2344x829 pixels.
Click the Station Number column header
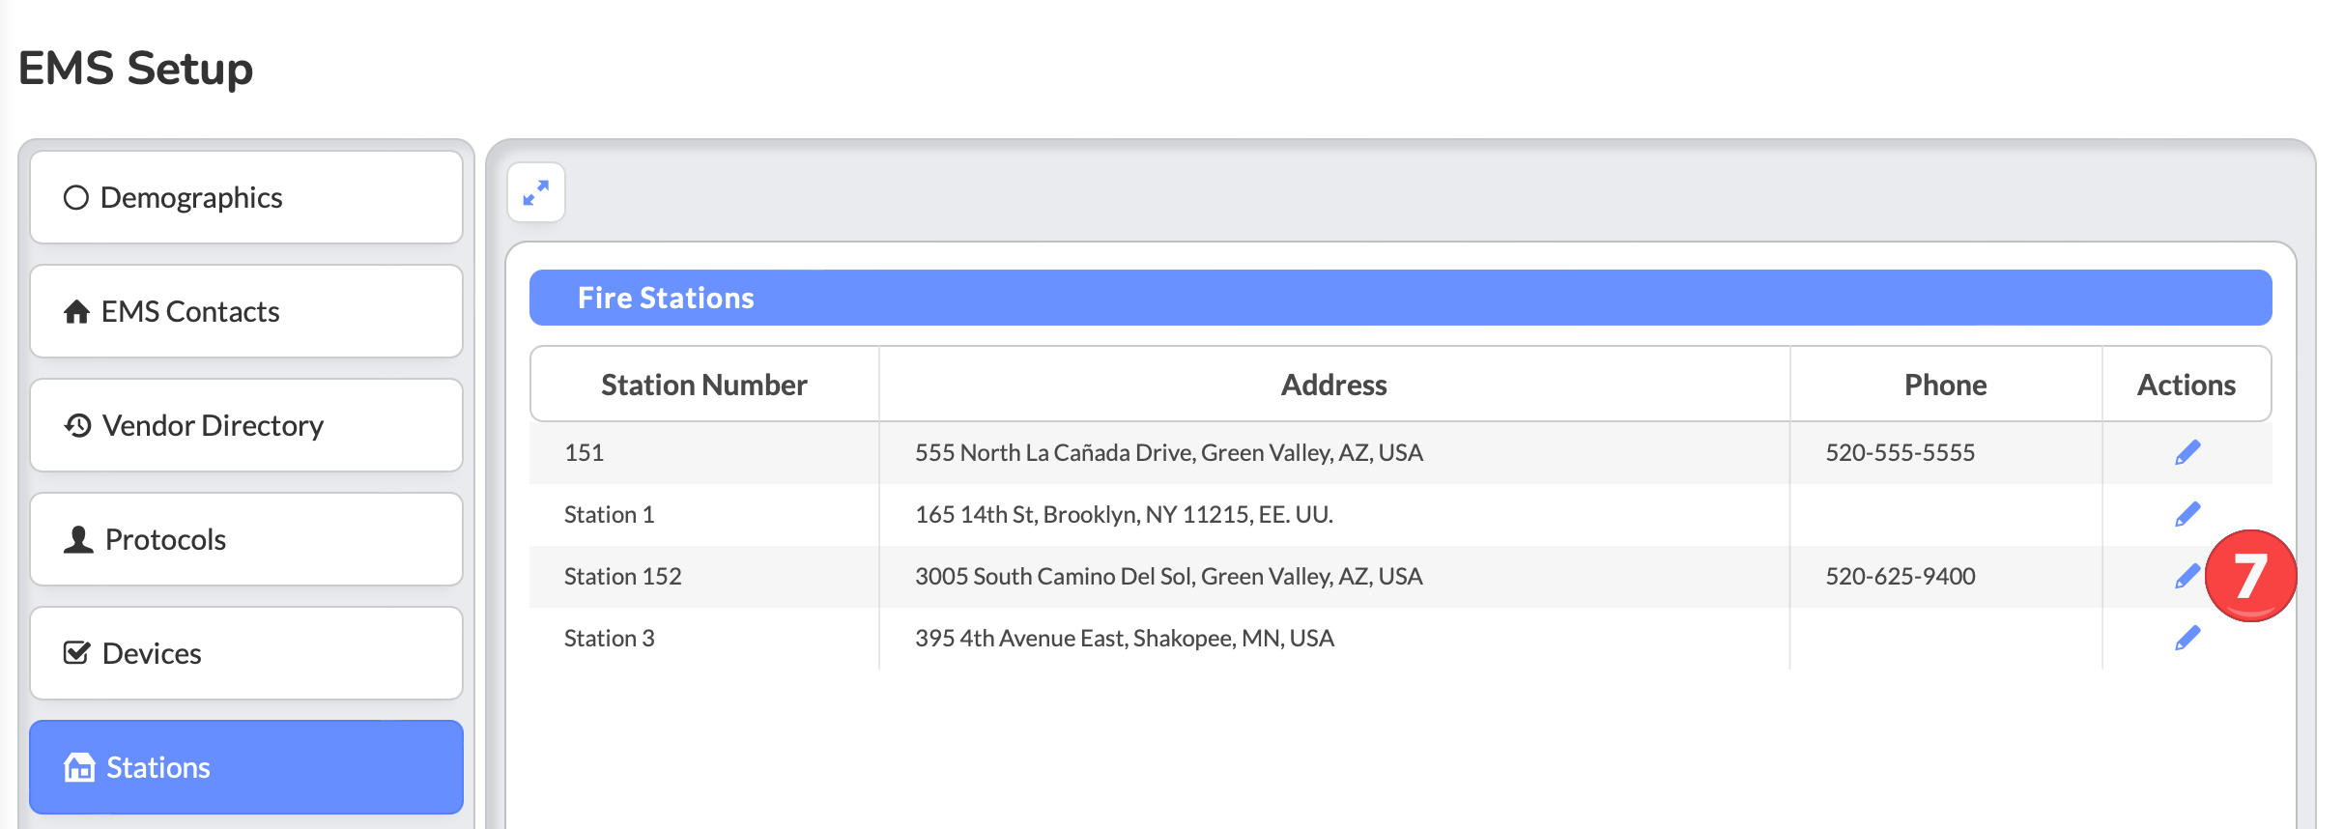(703, 385)
